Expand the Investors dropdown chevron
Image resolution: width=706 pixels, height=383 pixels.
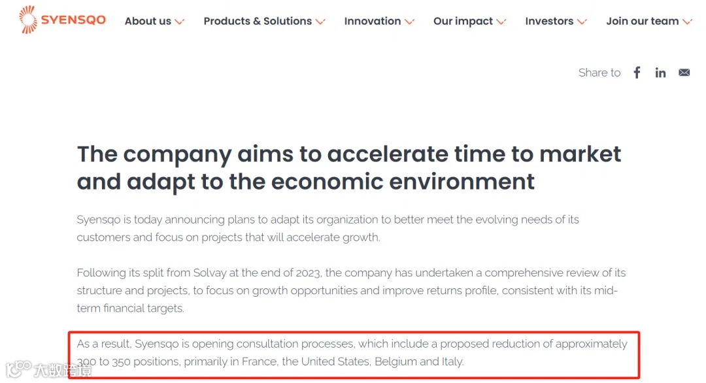[582, 22]
